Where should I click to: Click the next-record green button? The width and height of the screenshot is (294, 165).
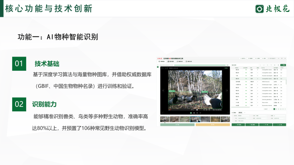tap(266, 125)
